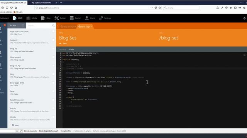Reload the page with browser refresh icon

coord(12,8)
